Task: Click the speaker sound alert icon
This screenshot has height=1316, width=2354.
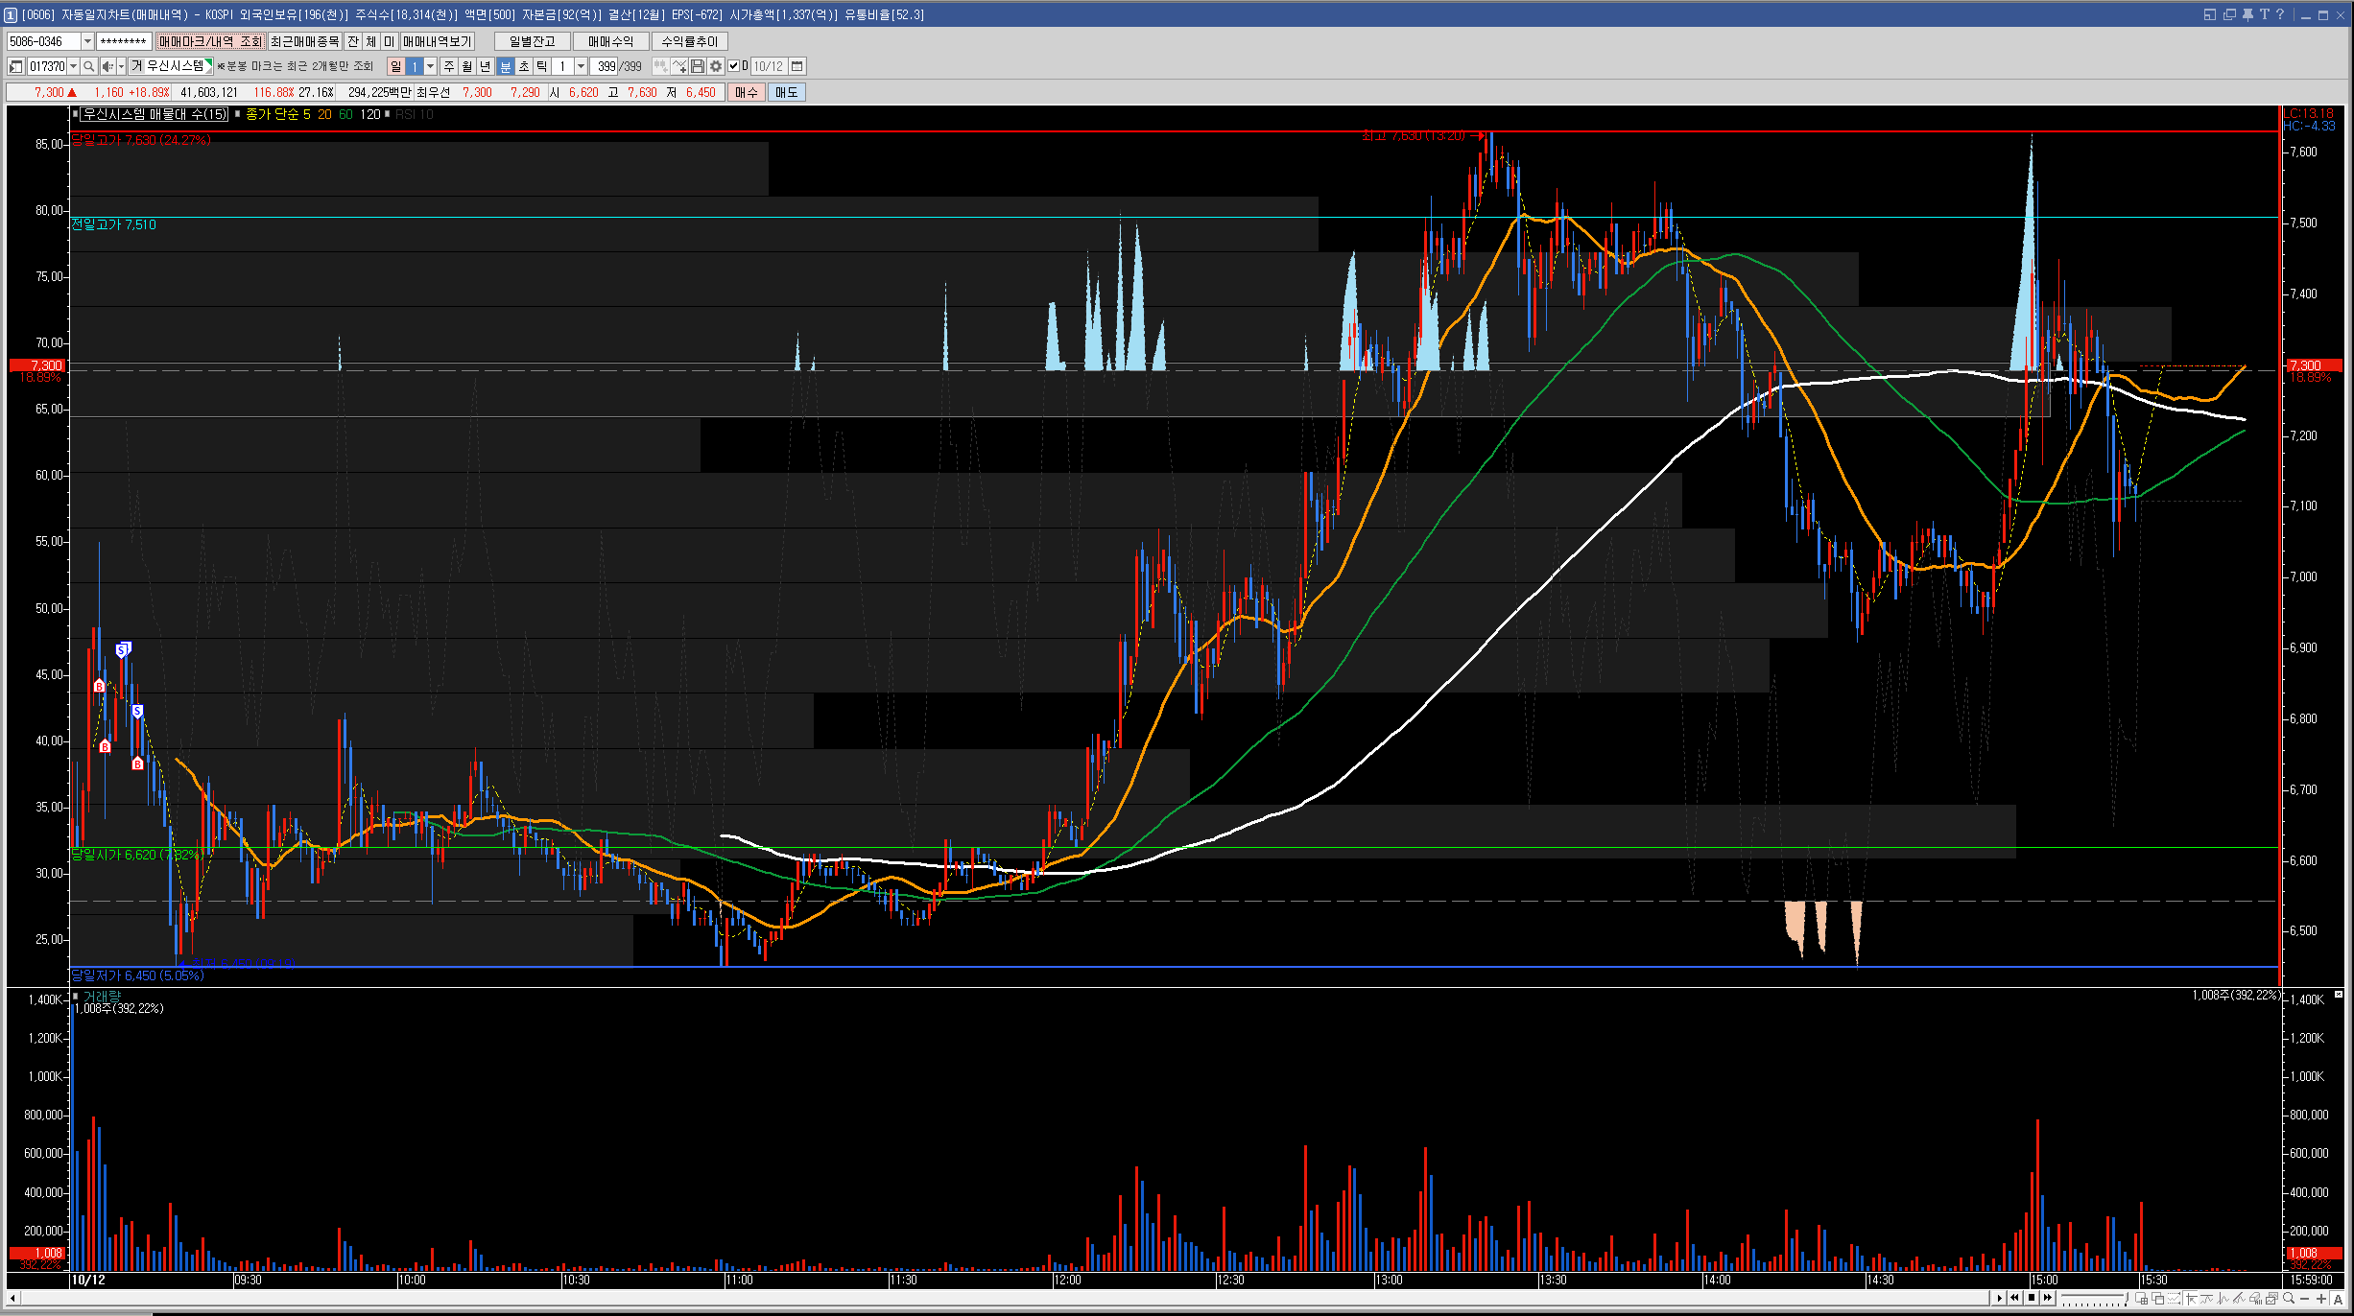Action: pyautogui.click(x=107, y=66)
